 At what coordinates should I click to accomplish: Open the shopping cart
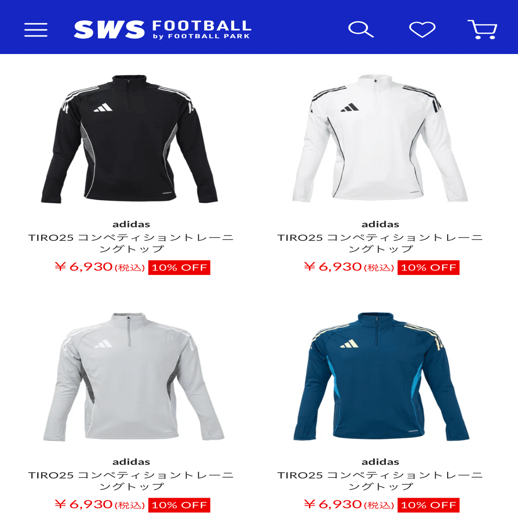(482, 29)
